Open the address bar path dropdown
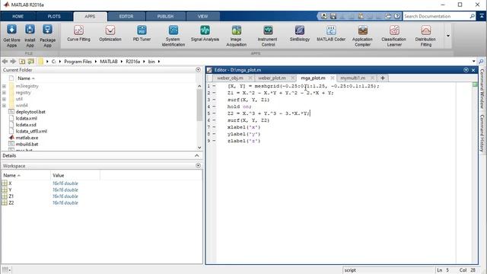The image size is (487, 274). point(473,61)
